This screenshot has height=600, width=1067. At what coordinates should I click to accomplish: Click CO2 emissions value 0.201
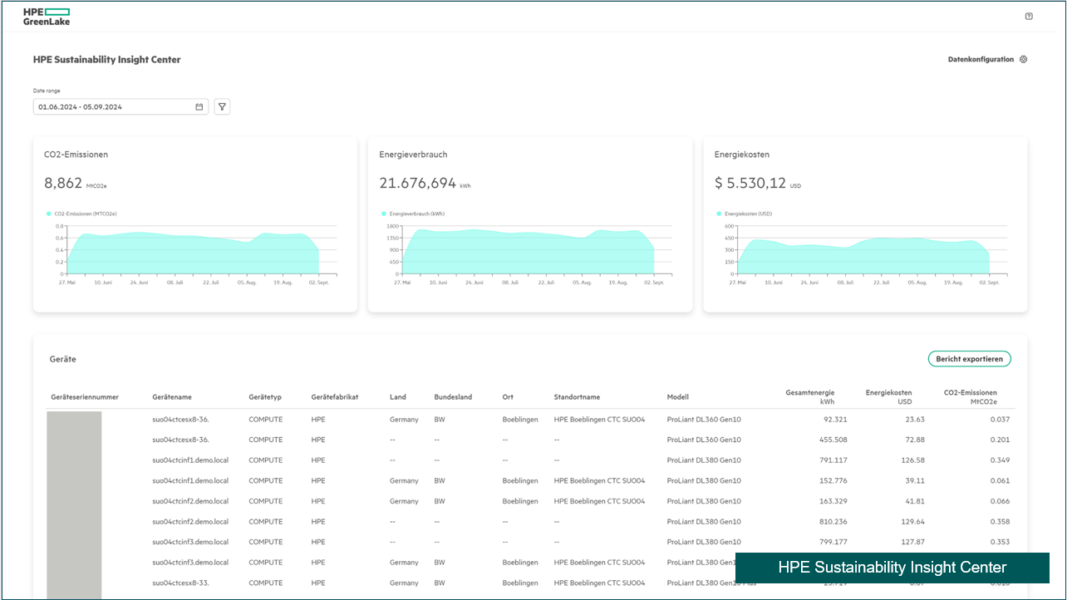[1001, 440]
